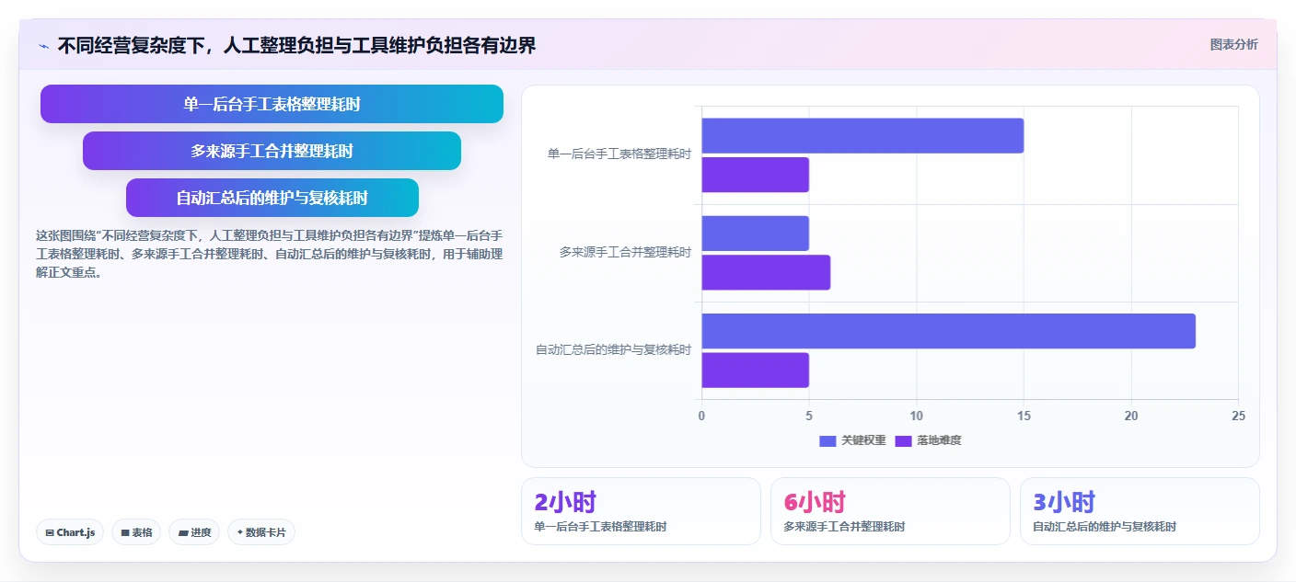Viewport: 1296px width, 582px height.
Task: Select the 单一后台手工表格整理耗时 gradient pill
Action: (x=272, y=104)
